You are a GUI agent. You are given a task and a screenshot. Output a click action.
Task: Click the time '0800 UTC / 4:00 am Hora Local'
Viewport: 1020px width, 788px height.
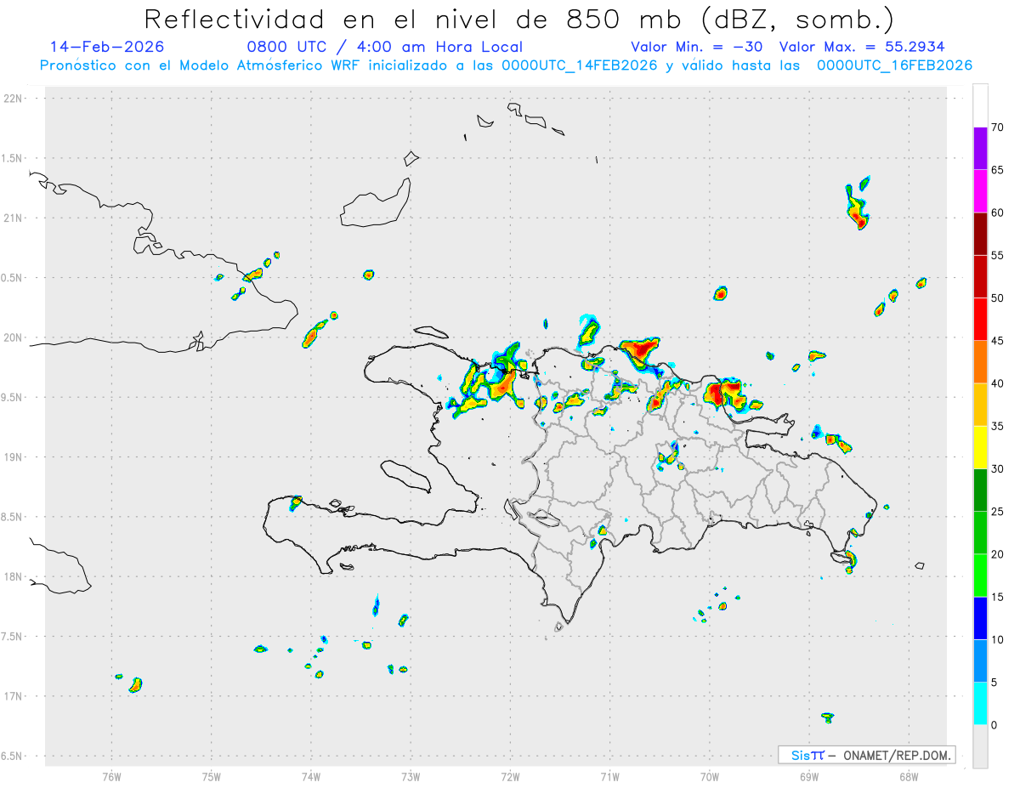(x=385, y=47)
